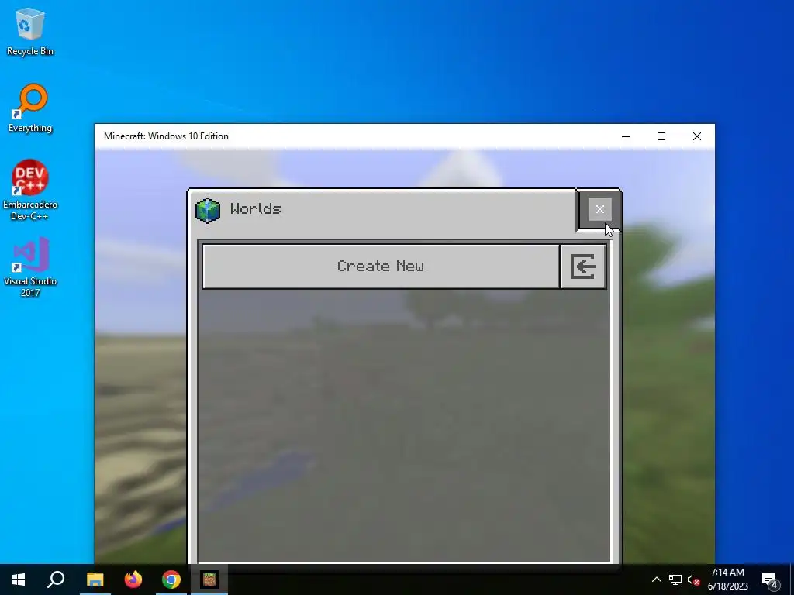Open the Windows Start menu
The image size is (794, 595).
pyautogui.click(x=19, y=580)
